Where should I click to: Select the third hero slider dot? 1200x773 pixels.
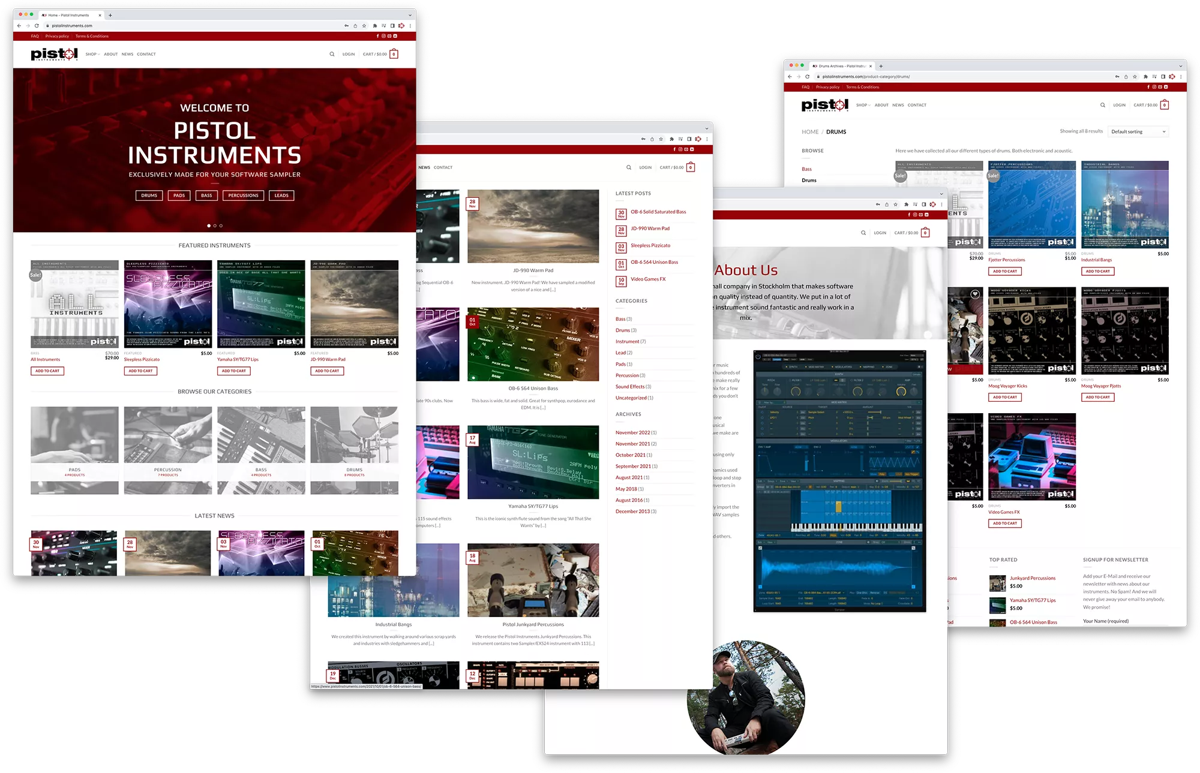(x=221, y=226)
